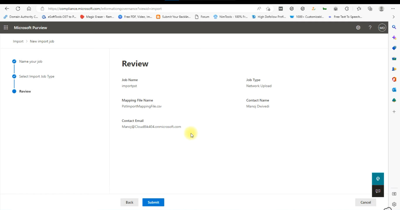
Task: Cancel the new import job
Action: click(x=365, y=202)
